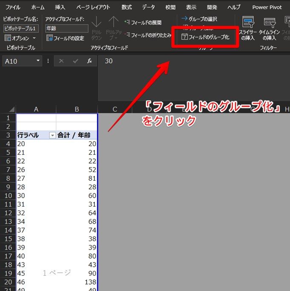Click the insert function fx icon

point(89,61)
